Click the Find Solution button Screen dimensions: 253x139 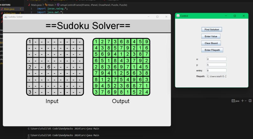coord(212,29)
